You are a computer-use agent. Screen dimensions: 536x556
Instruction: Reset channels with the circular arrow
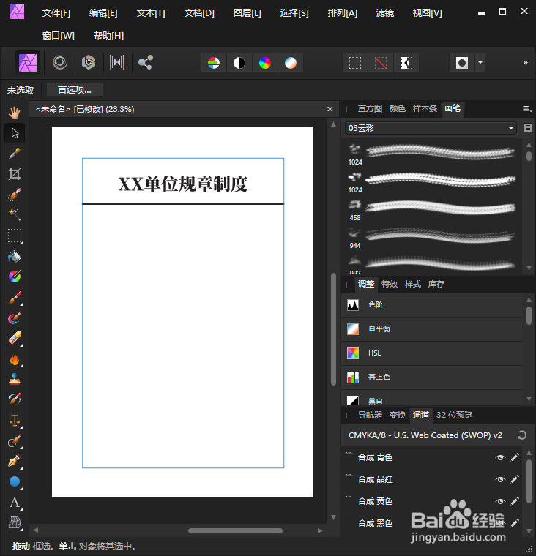pos(522,435)
